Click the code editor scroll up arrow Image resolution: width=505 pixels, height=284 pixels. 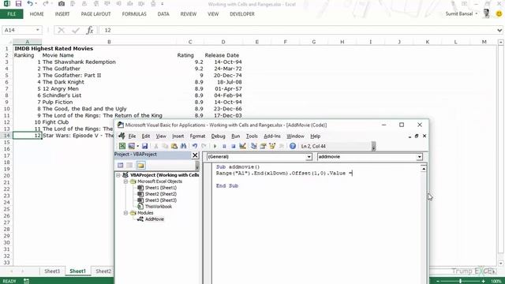424,168
